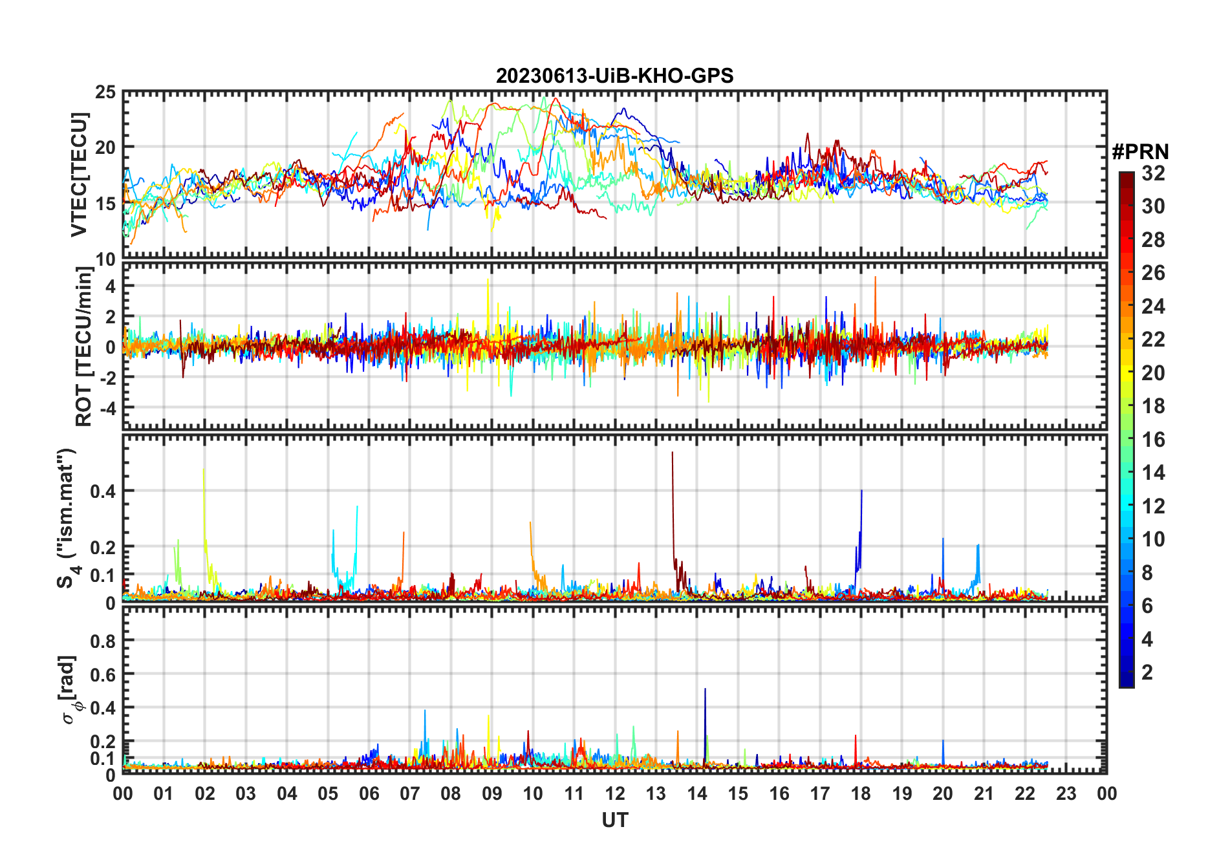Click colorbar tick label 2

(1147, 672)
